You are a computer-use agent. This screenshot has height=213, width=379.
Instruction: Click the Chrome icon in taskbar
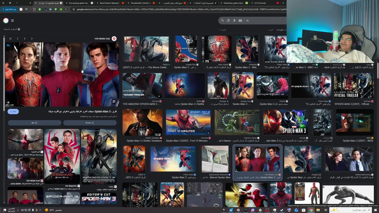[311, 210]
